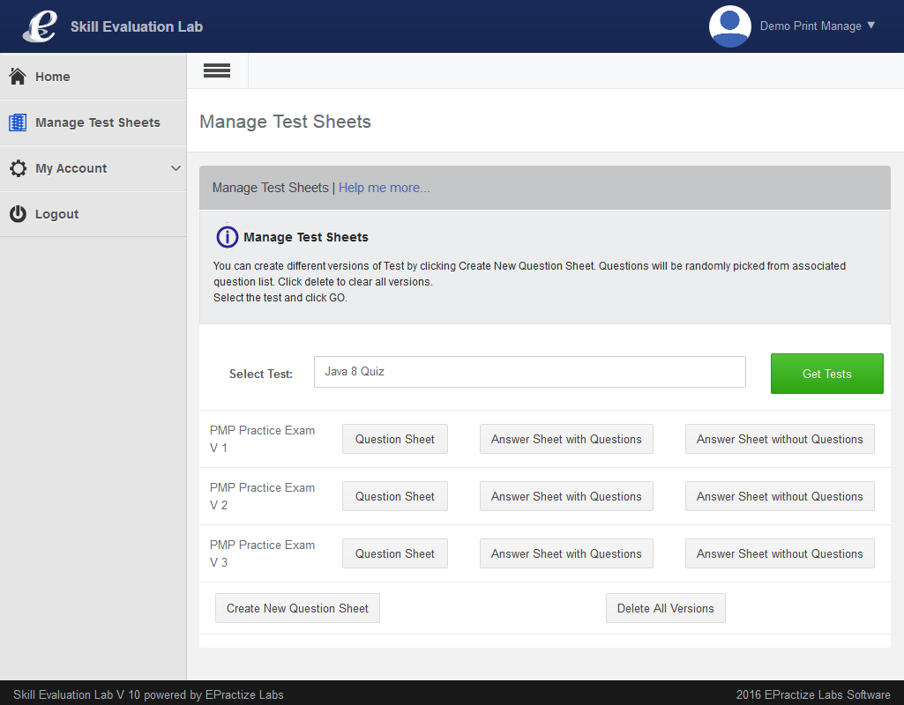Open the Demo Print Manage user dropdown

[818, 26]
